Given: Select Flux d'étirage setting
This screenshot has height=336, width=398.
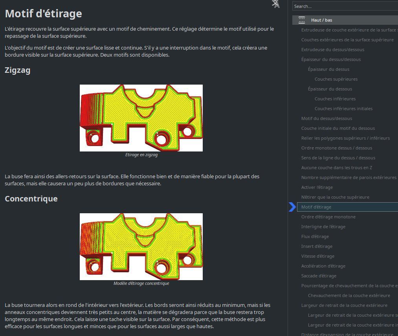Looking at the screenshot, I should tap(315, 236).
